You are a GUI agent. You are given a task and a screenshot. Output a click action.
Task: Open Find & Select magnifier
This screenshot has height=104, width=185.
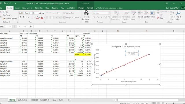pyautogui.click(x=178, y=15)
